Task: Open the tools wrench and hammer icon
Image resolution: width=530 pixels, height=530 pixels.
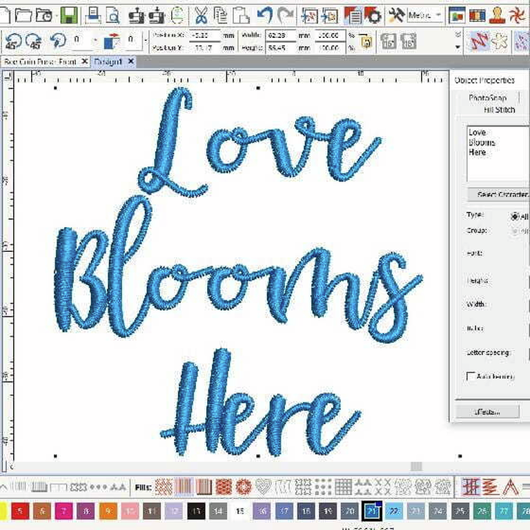Action: pos(396,14)
